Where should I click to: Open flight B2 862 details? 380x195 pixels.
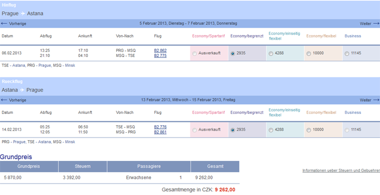point(160,50)
